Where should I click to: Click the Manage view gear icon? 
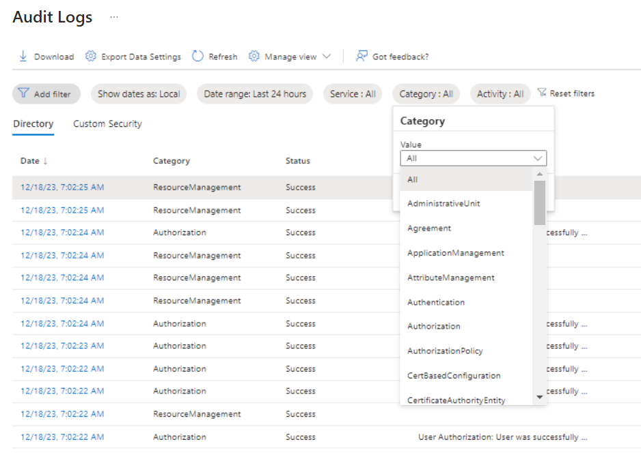[x=254, y=57]
